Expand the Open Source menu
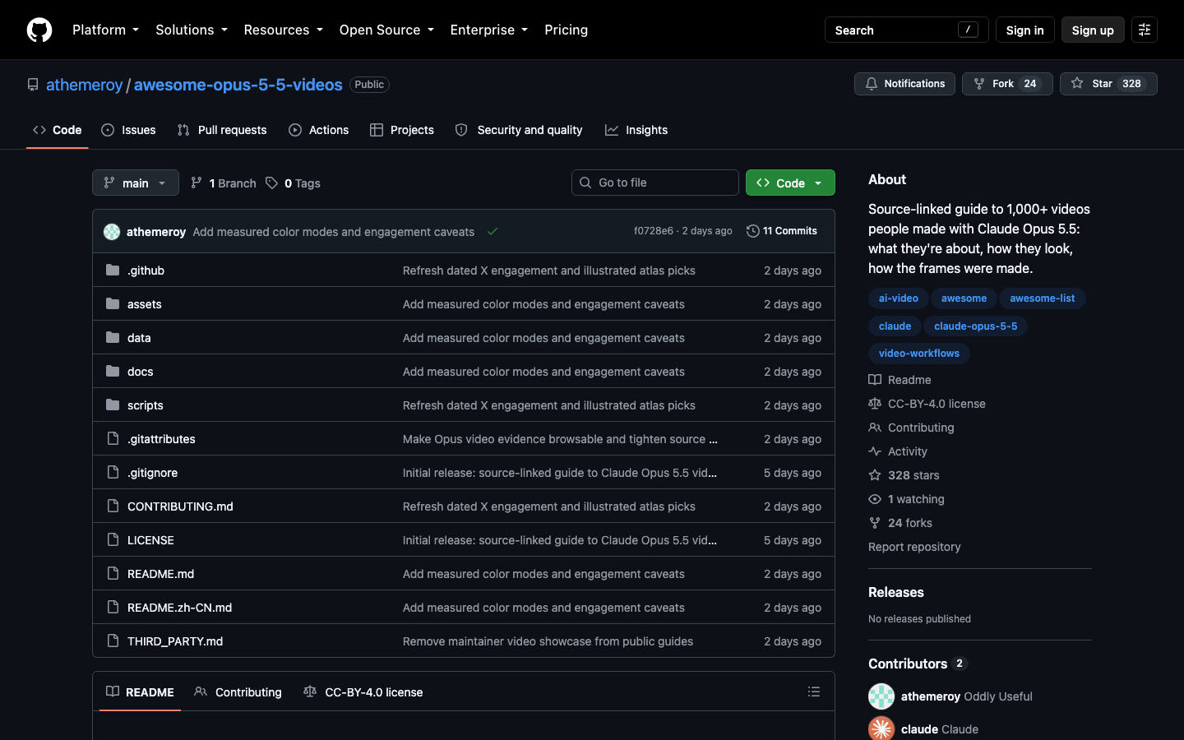This screenshot has width=1184, height=740. [386, 30]
